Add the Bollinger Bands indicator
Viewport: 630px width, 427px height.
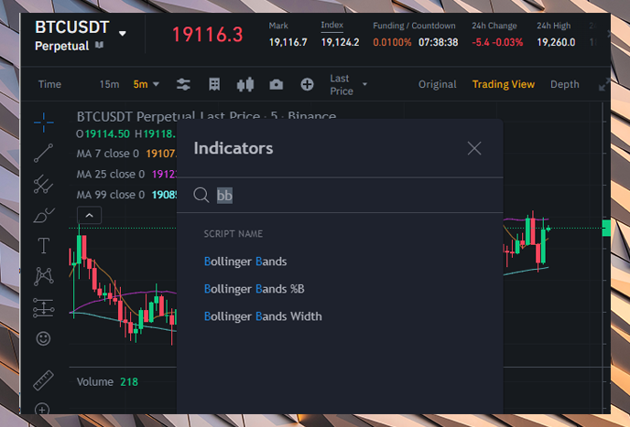point(245,262)
